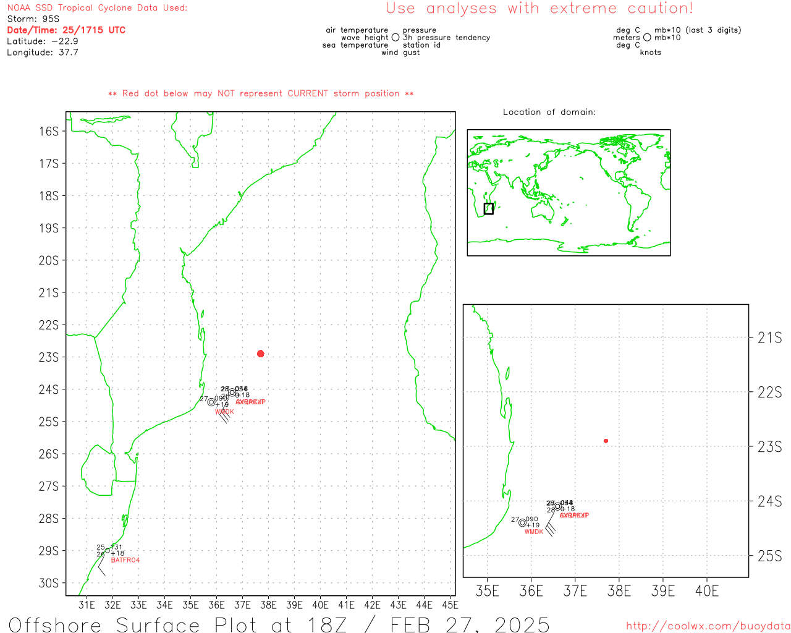
Task: Click the '+19' value near WMDK on main map
Action: click(222, 405)
